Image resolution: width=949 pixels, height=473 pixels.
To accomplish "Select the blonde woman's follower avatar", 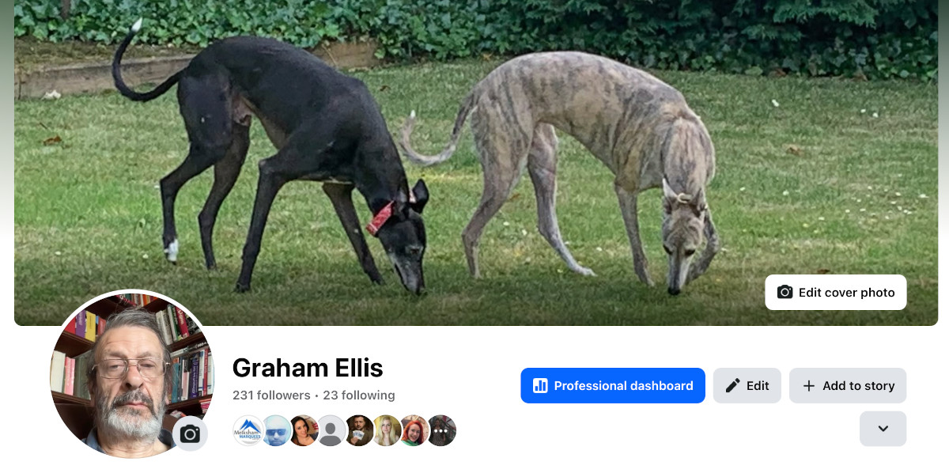I will point(387,431).
